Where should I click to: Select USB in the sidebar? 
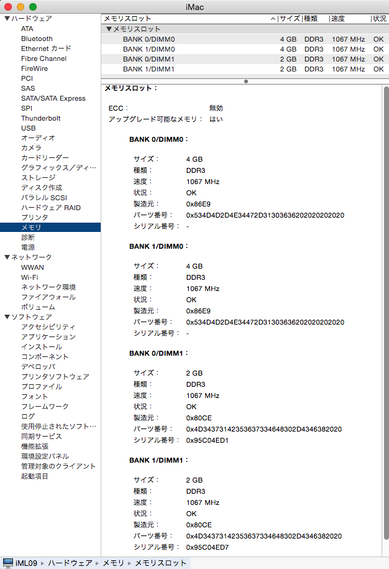click(x=29, y=128)
